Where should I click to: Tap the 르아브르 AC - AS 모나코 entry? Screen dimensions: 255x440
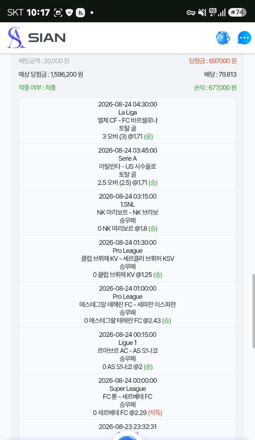point(127,351)
